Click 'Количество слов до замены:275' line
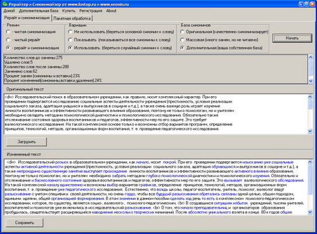Screen dimensions: 317x234 click(34, 58)
